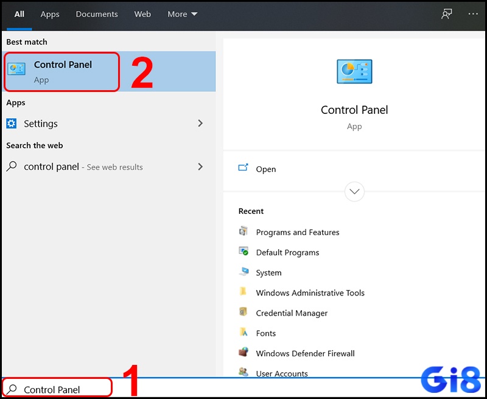Switch to the Web tab
The width and height of the screenshot is (487, 399).
pyautogui.click(x=142, y=14)
